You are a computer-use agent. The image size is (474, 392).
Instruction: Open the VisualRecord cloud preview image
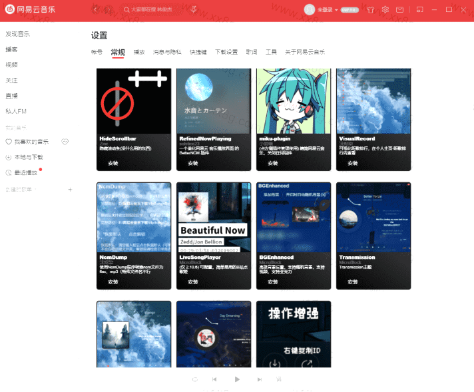373,101
